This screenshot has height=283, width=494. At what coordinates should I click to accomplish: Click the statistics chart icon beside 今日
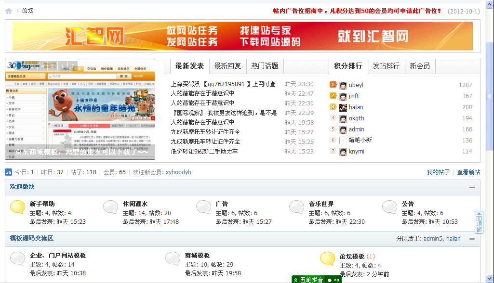pyautogui.click(x=9, y=172)
